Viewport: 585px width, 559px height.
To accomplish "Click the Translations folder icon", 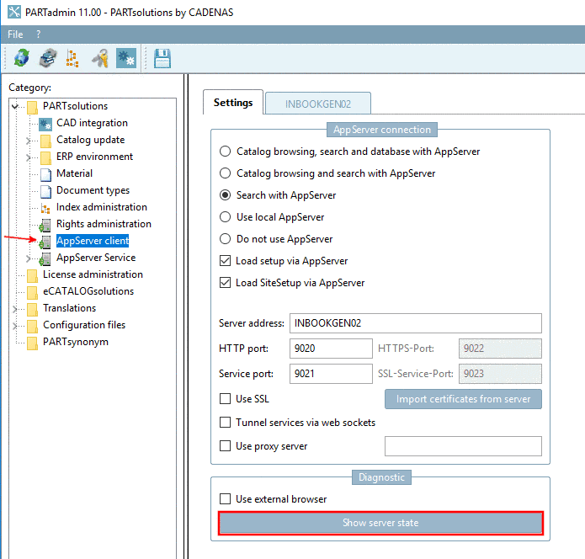I will [x=33, y=309].
